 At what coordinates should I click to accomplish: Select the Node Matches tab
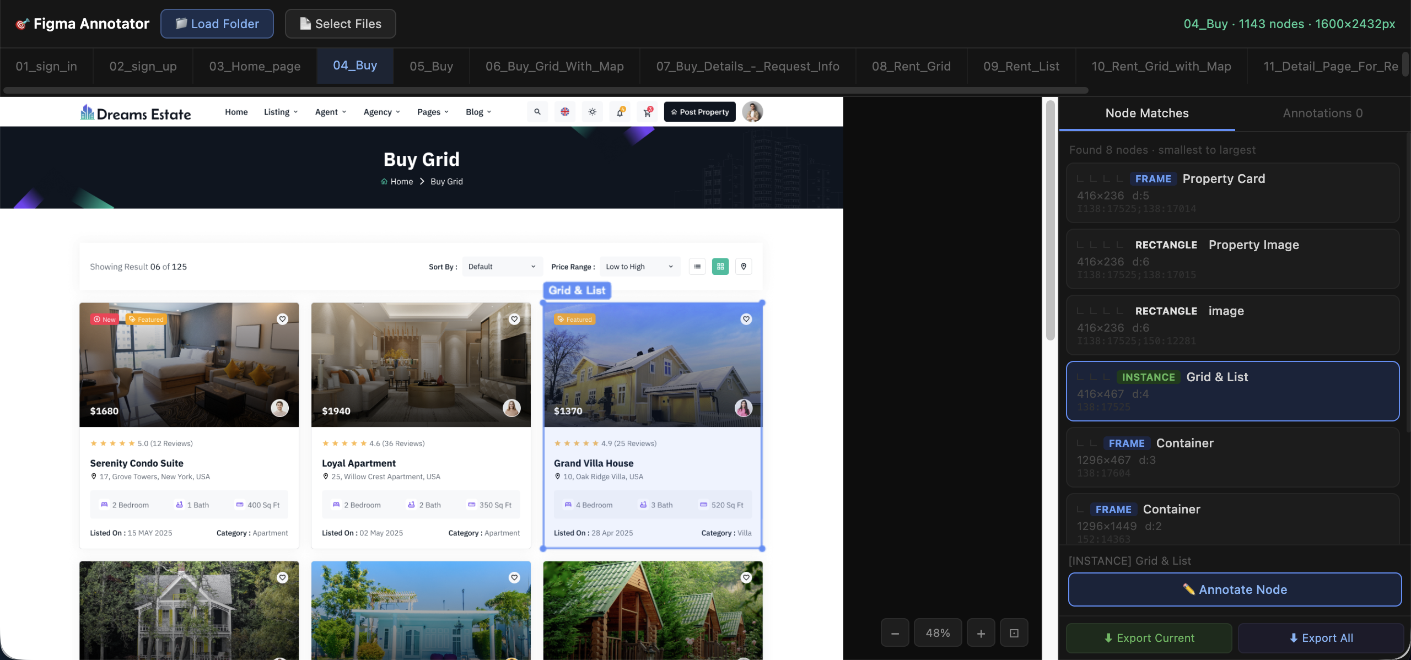click(x=1147, y=113)
